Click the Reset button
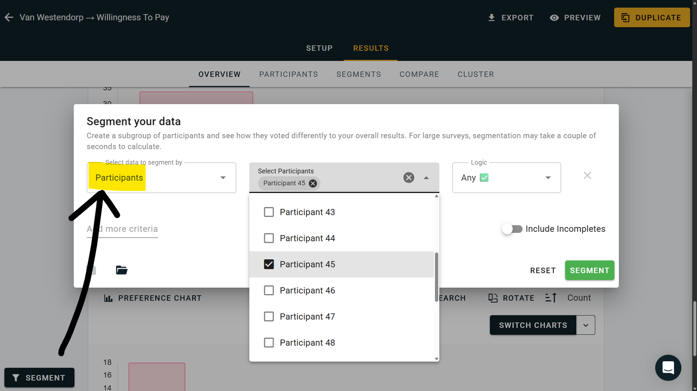This screenshot has height=391, width=697. coord(542,271)
